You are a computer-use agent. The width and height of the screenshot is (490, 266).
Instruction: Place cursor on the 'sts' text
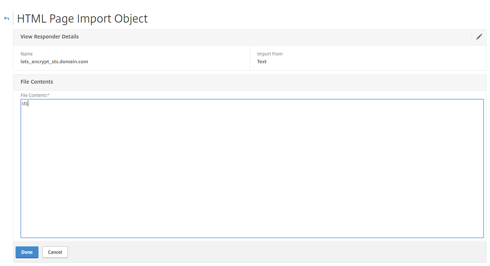click(x=24, y=104)
